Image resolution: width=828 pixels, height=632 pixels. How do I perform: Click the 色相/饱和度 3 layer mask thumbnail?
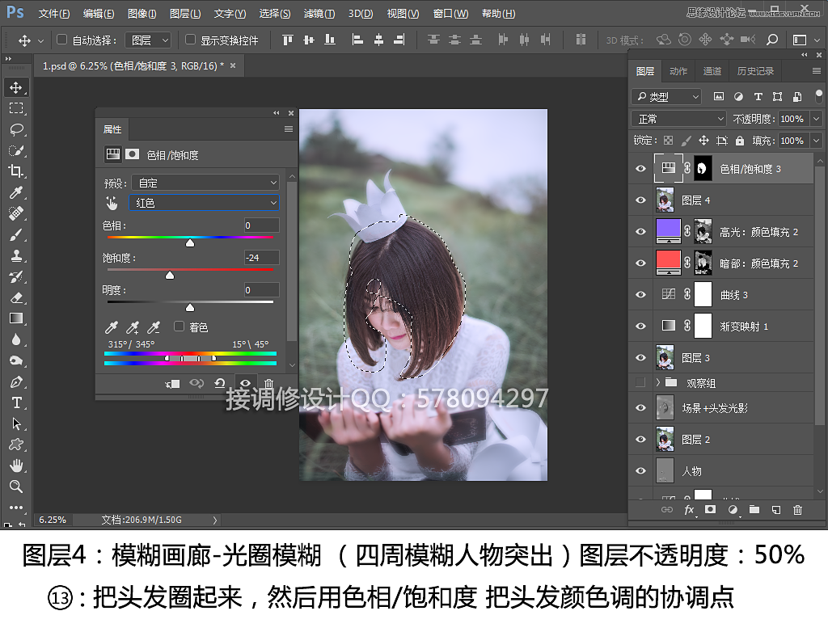click(x=703, y=168)
